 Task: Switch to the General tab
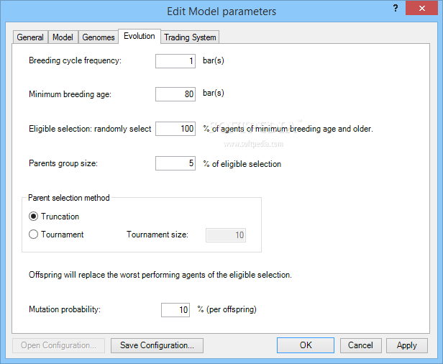(x=30, y=37)
